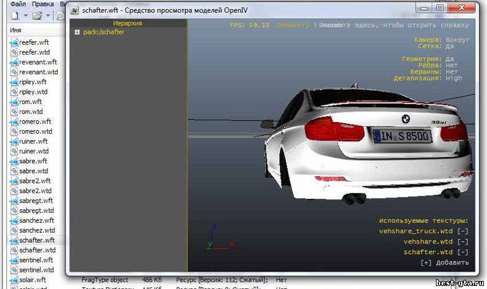Select sanchez.wft in file list
Image resolution: width=487 pixels, height=289 pixels.
pyautogui.click(x=37, y=220)
